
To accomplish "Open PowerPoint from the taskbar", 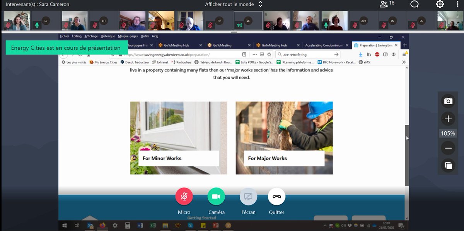I will (216, 226).
